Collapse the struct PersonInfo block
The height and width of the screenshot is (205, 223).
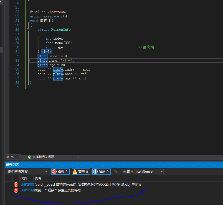click(x=28, y=30)
